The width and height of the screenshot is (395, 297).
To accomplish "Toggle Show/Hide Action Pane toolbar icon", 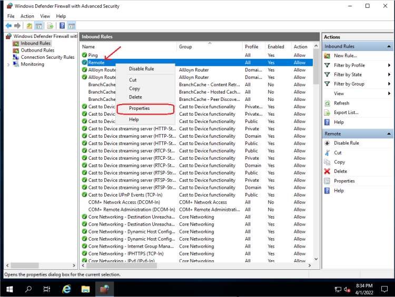I will point(72,26).
